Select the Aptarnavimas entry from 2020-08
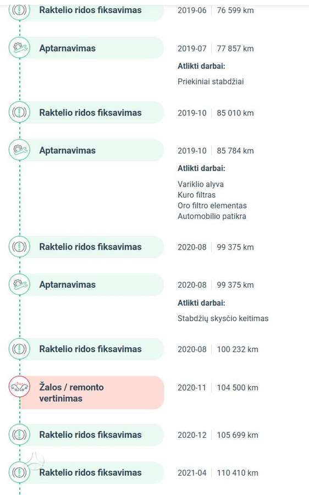Image resolution: width=309 pixels, height=495 pixels. tap(86, 284)
